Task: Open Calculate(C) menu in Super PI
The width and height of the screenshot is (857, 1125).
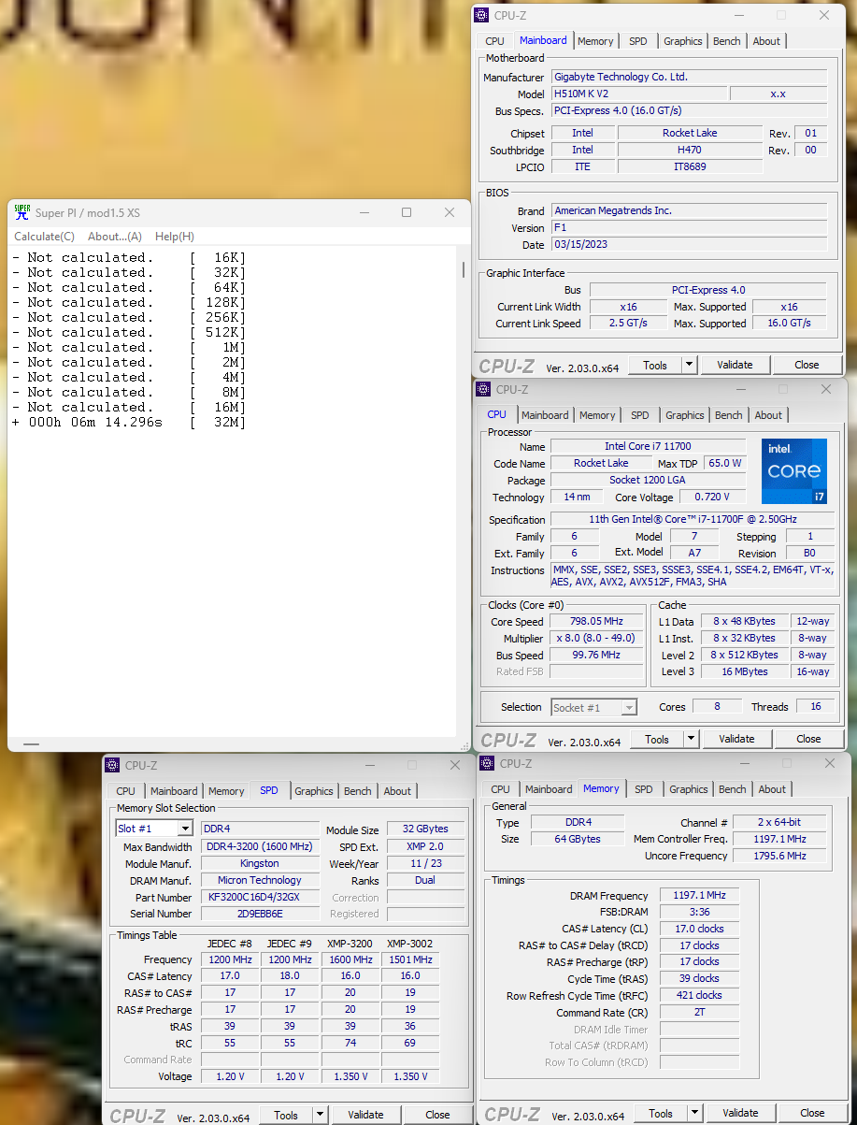Action: (x=44, y=237)
